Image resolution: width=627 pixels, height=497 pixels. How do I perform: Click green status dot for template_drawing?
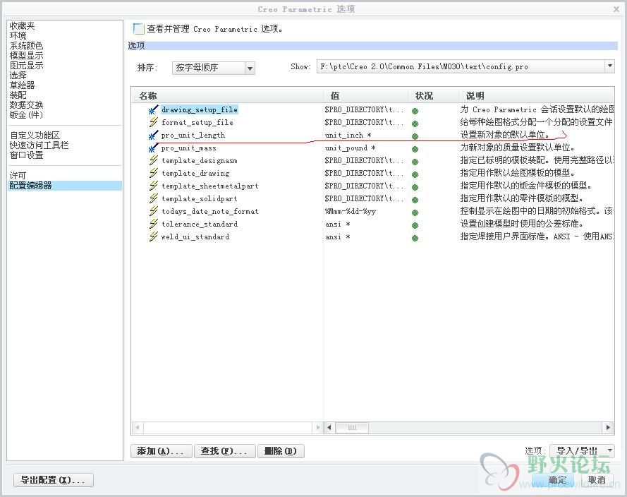click(x=415, y=174)
